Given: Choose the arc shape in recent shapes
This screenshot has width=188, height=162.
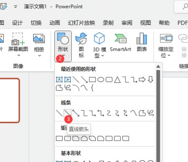Looking at the screenshot, I should click(76, 88).
